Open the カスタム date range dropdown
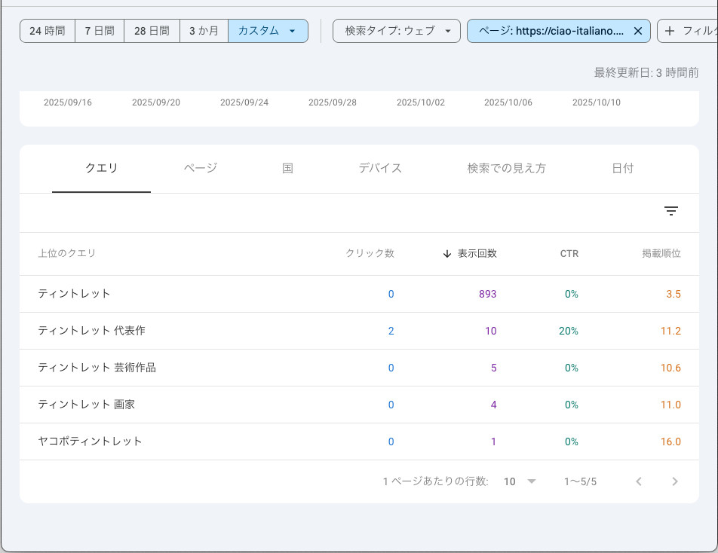The width and height of the screenshot is (718, 553). [x=267, y=31]
